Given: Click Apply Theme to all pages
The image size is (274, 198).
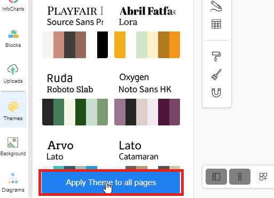Looking at the screenshot, I should pos(111,183).
